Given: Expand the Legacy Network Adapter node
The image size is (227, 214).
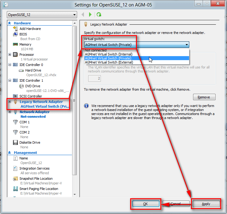Looking at the screenshot, I should [10, 102].
